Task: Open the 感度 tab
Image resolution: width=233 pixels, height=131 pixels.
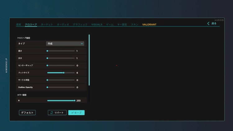Action: 19,25
